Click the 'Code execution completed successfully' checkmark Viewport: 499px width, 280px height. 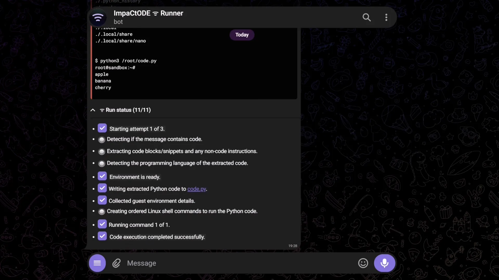tap(102, 236)
